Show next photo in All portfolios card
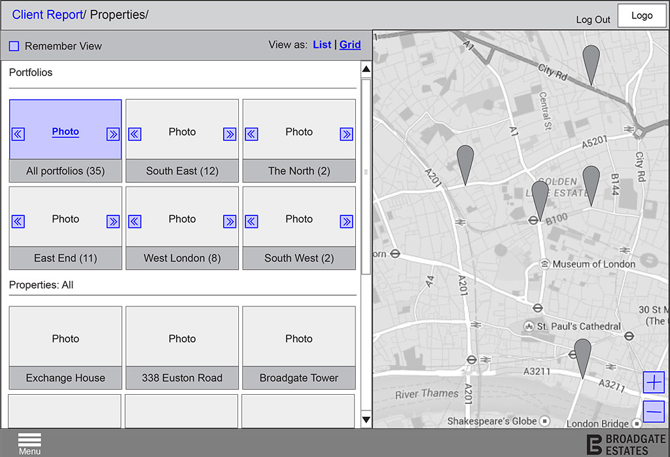This screenshot has width=670, height=457. tap(113, 134)
